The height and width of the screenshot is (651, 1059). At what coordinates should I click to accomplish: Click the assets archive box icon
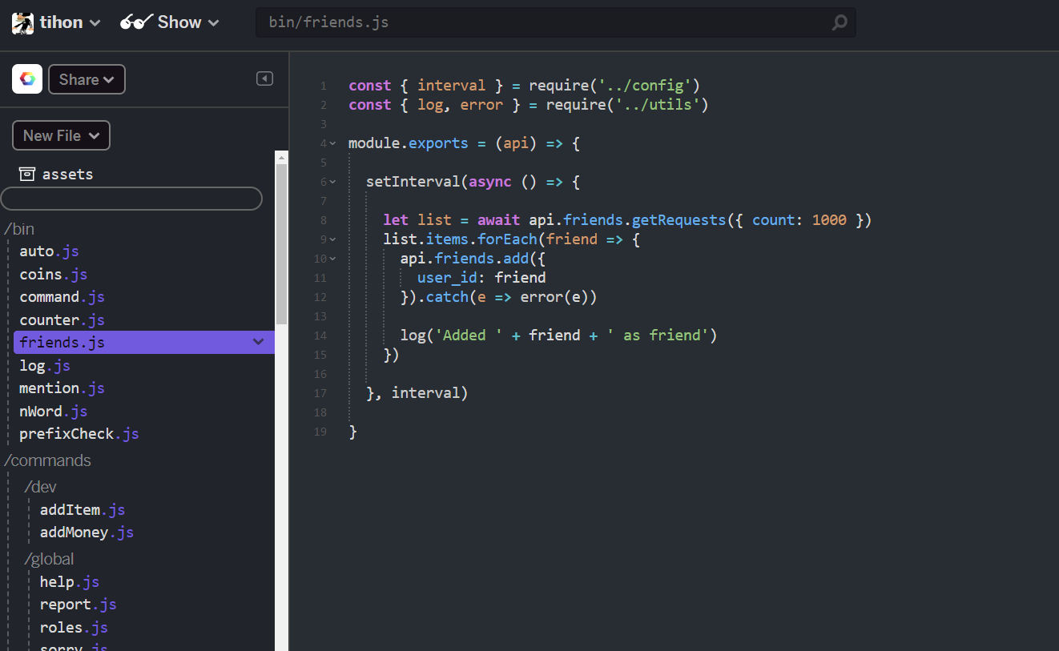click(27, 174)
